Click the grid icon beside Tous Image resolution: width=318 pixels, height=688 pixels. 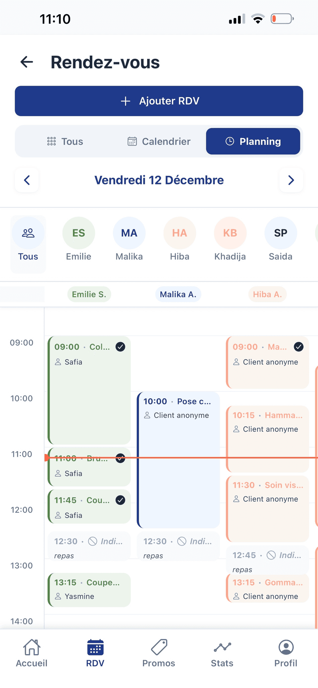click(51, 141)
